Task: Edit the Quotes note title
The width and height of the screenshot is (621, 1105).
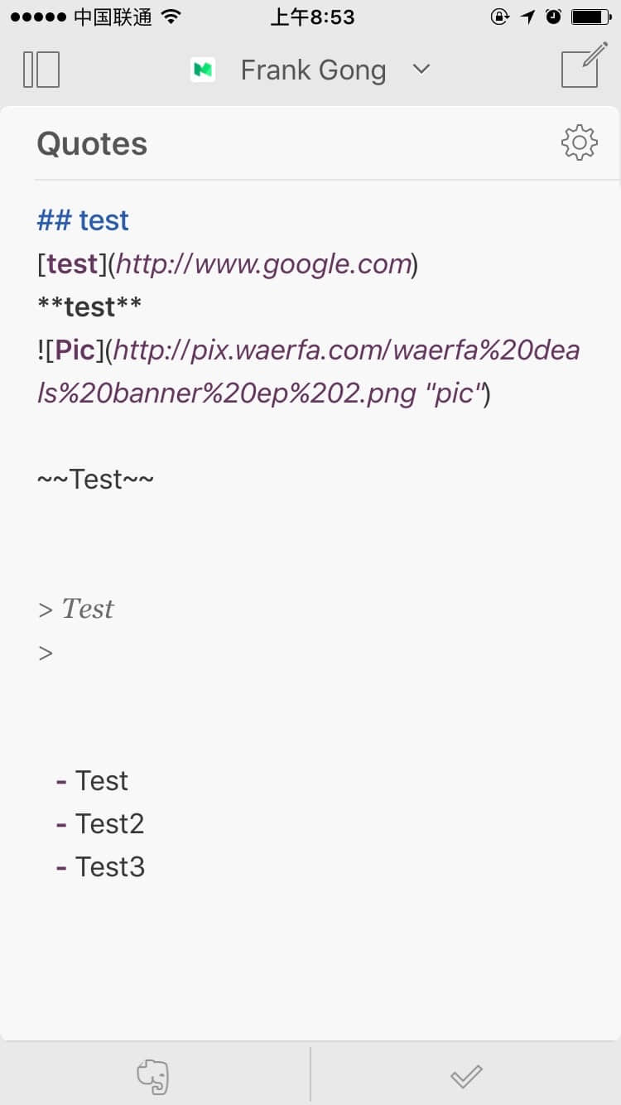Action: 92,144
